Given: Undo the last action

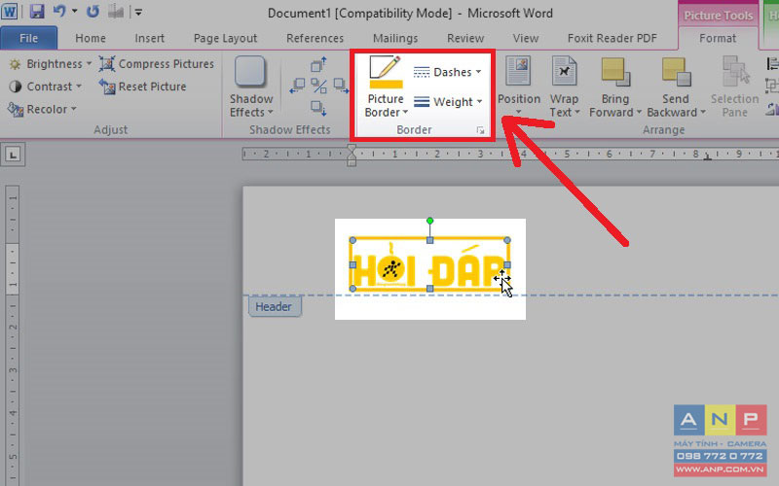Looking at the screenshot, I should click(59, 11).
